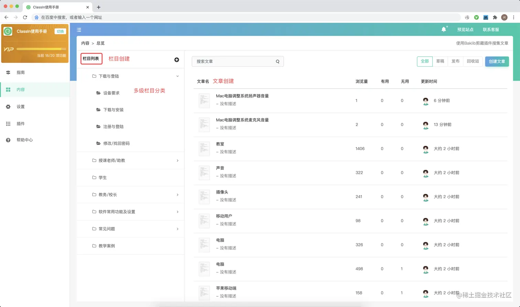Image resolution: width=520 pixels, height=307 pixels.
Task: Expand 软件常用功能及设置 category arrow
Action: click(177, 212)
